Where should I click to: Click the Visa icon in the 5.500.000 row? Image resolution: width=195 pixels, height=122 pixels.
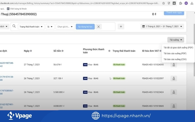tap(85, 92)
